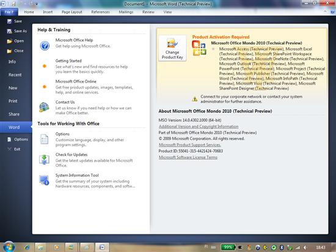Click the Microsoft Office Help title
336x252 pixels.
[x=74, y=40]
